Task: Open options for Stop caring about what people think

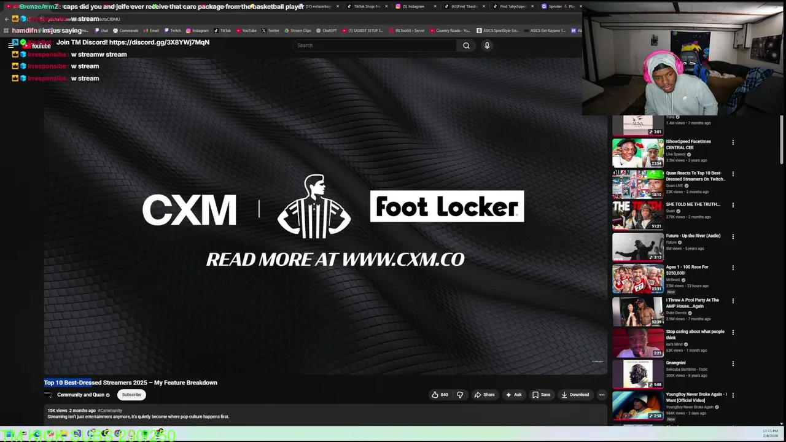Action: [x=733, y=332]
